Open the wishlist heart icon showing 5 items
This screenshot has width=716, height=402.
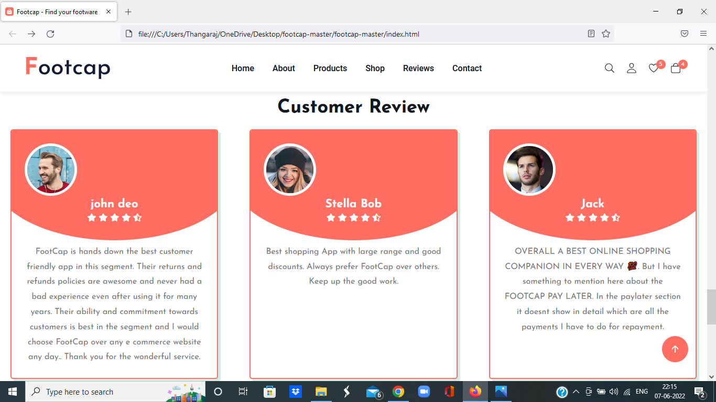click(653, 69)
